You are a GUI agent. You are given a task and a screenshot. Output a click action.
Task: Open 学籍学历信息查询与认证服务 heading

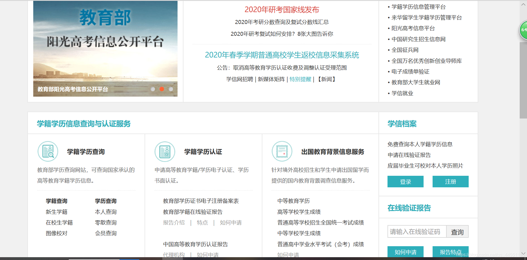click(x=84, y=124)
